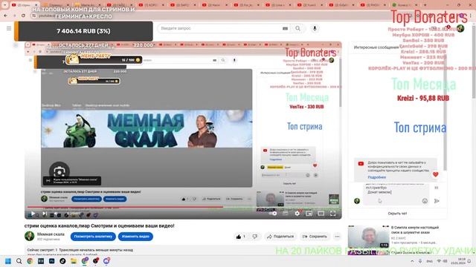
Task: Open the on-screen keyboard icon in search
Action: 285,28
